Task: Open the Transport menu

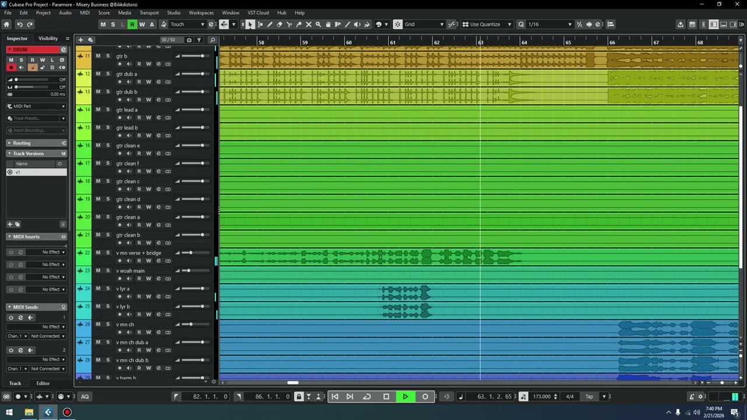Action: 149,13
